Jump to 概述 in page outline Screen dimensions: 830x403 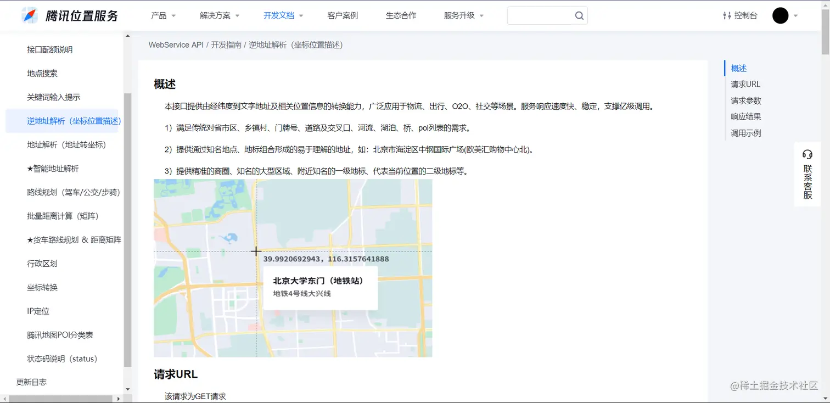[739, 68]
